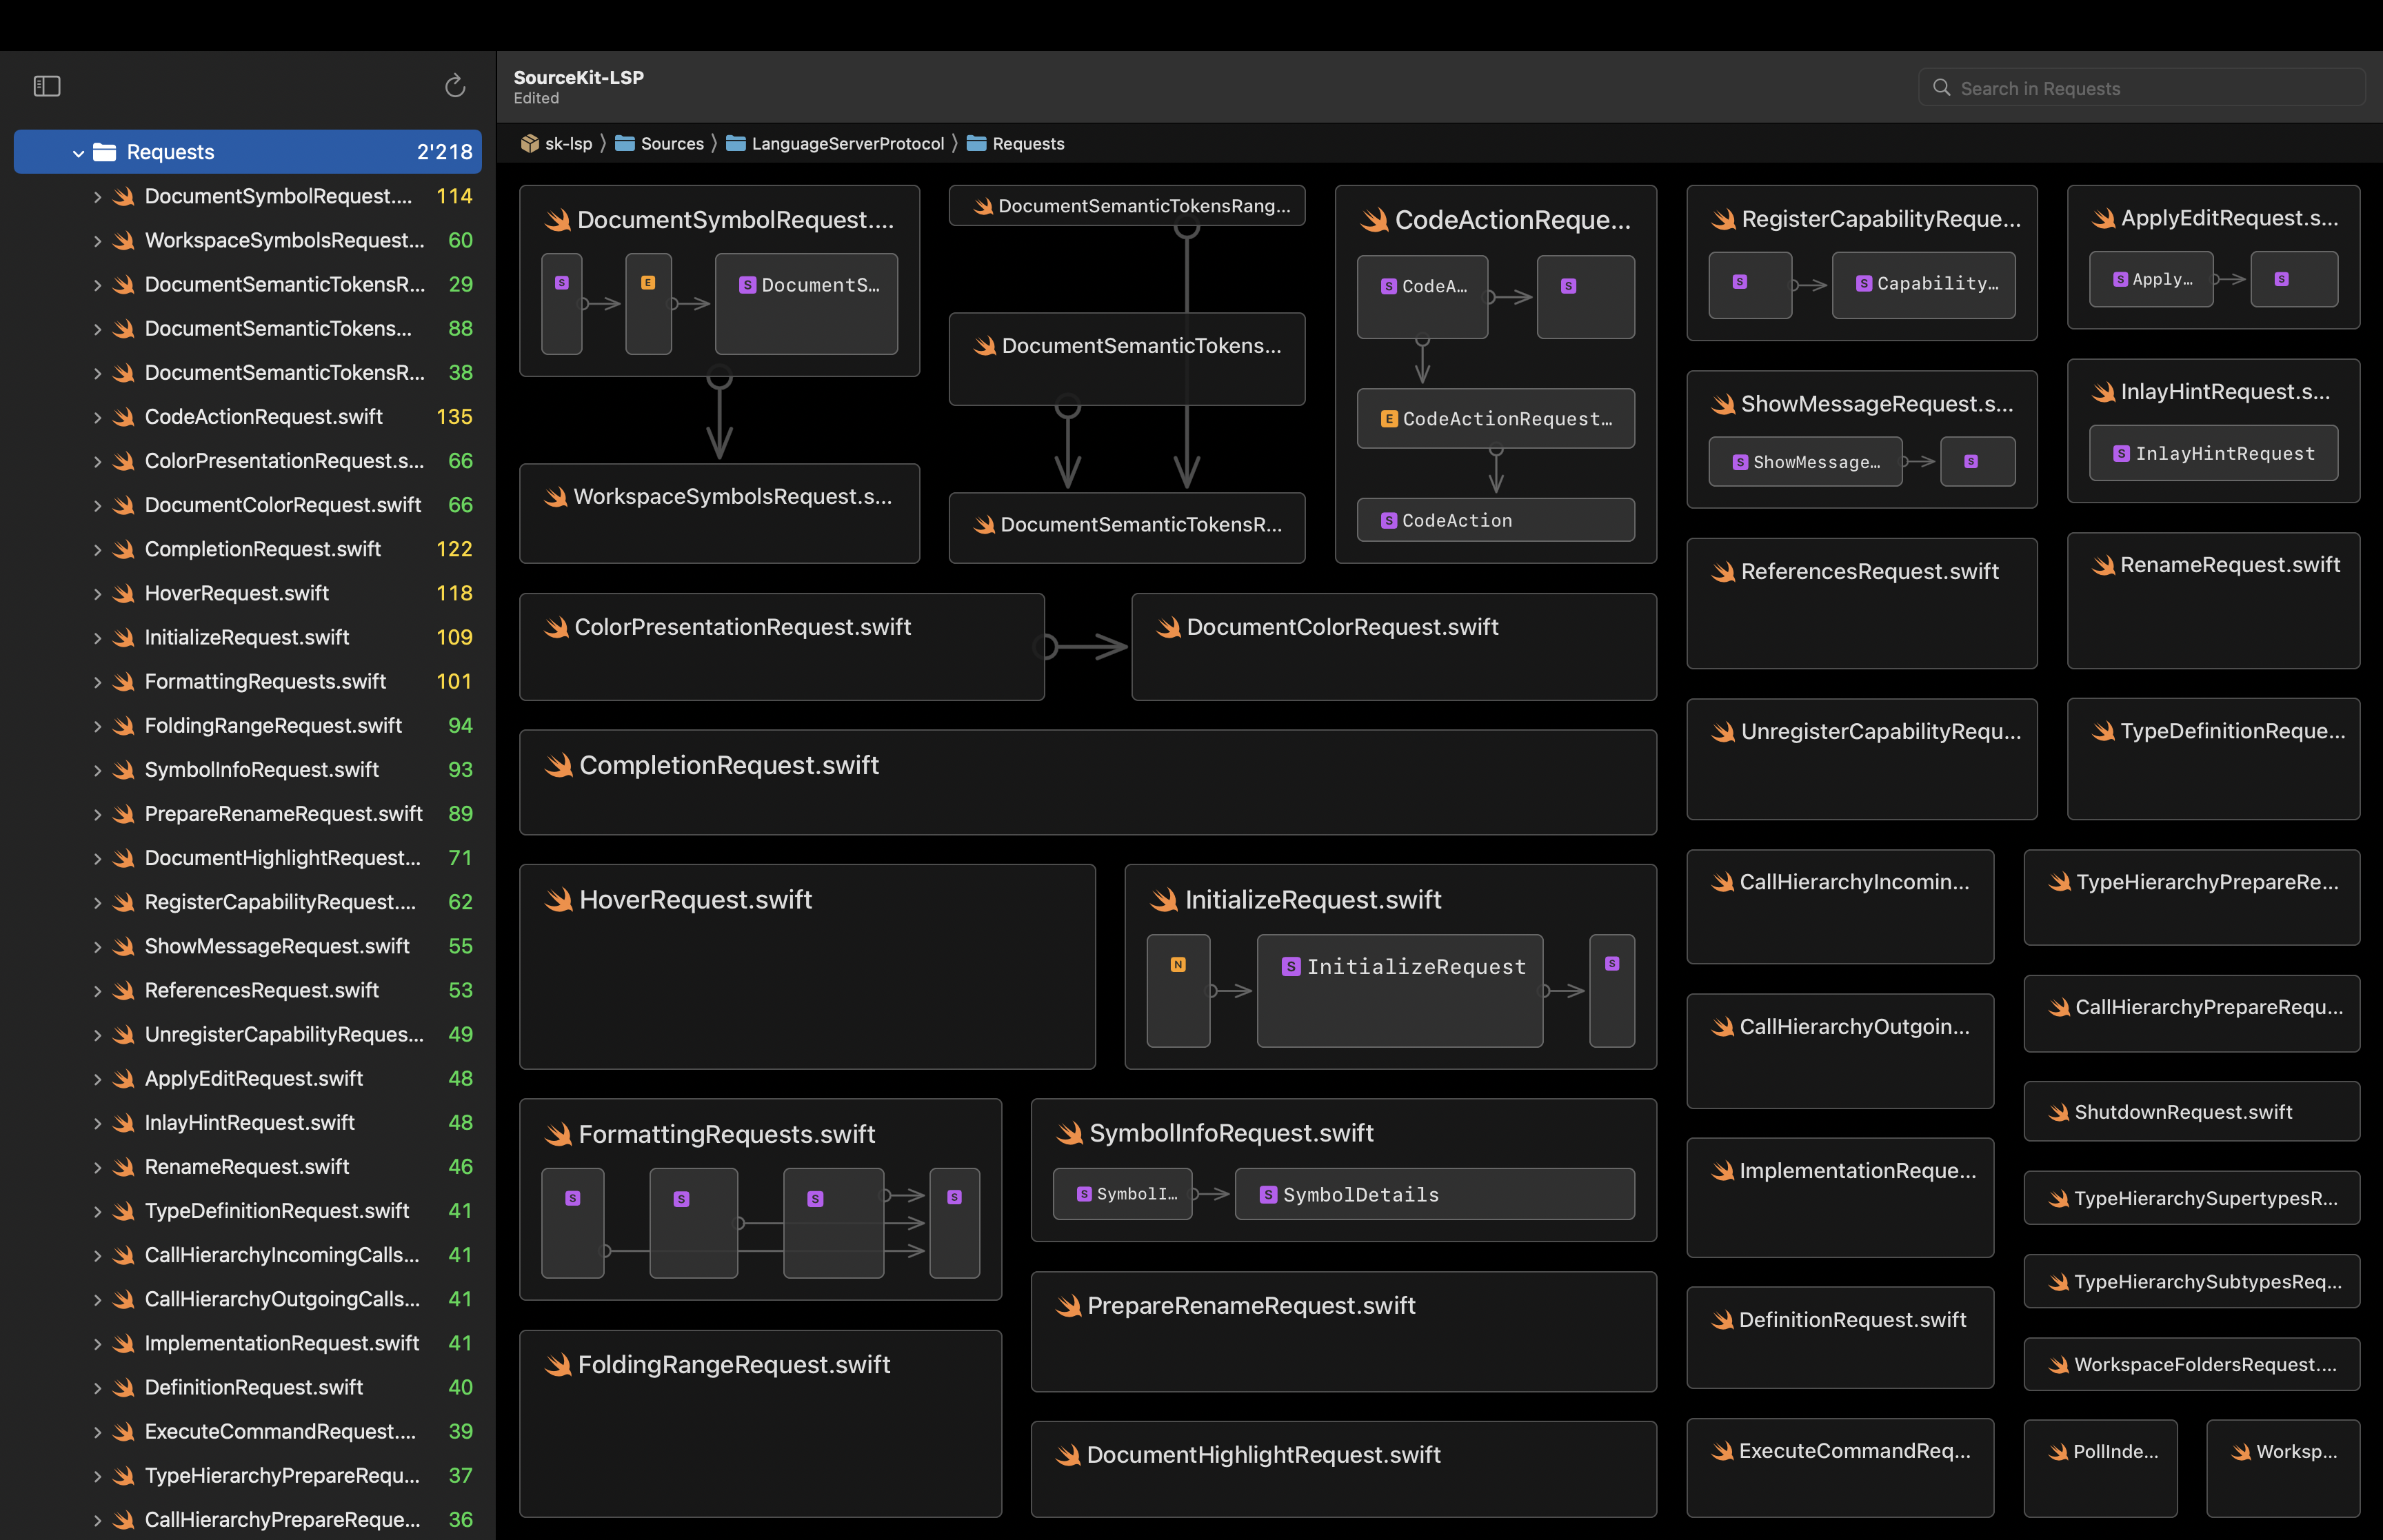The image size is (2383, 1540).
Task: Click the struct icon of InlayHintRequest node
Action: point(2121,454)
